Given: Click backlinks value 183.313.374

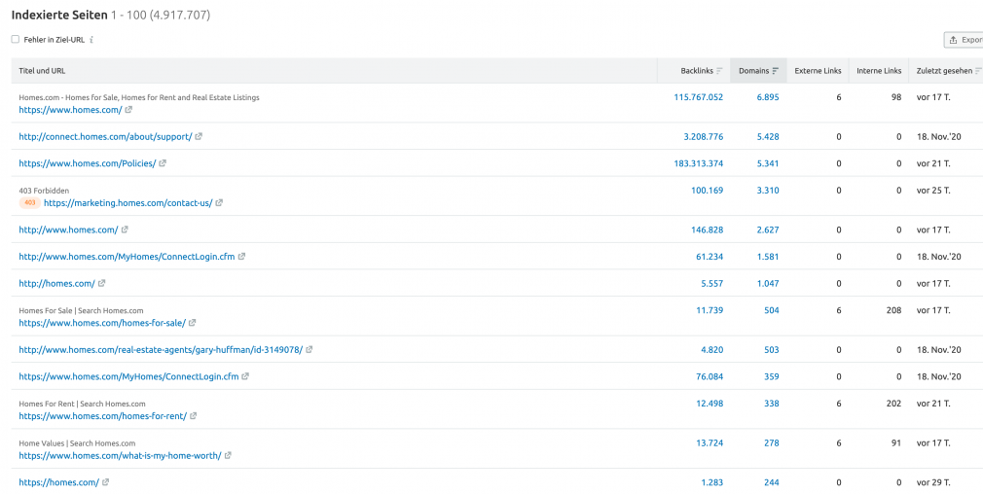Looking at the screenshot, I should tap(699, 163).
